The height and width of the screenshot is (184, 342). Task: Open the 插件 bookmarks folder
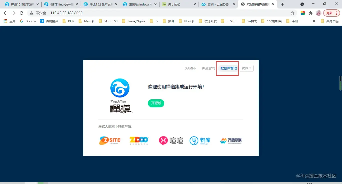tap(168, 21)
